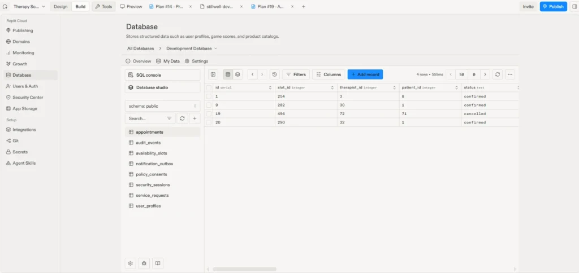Open a new tab with the plus button
Screen dimensions: 579x273
(304, 7)
